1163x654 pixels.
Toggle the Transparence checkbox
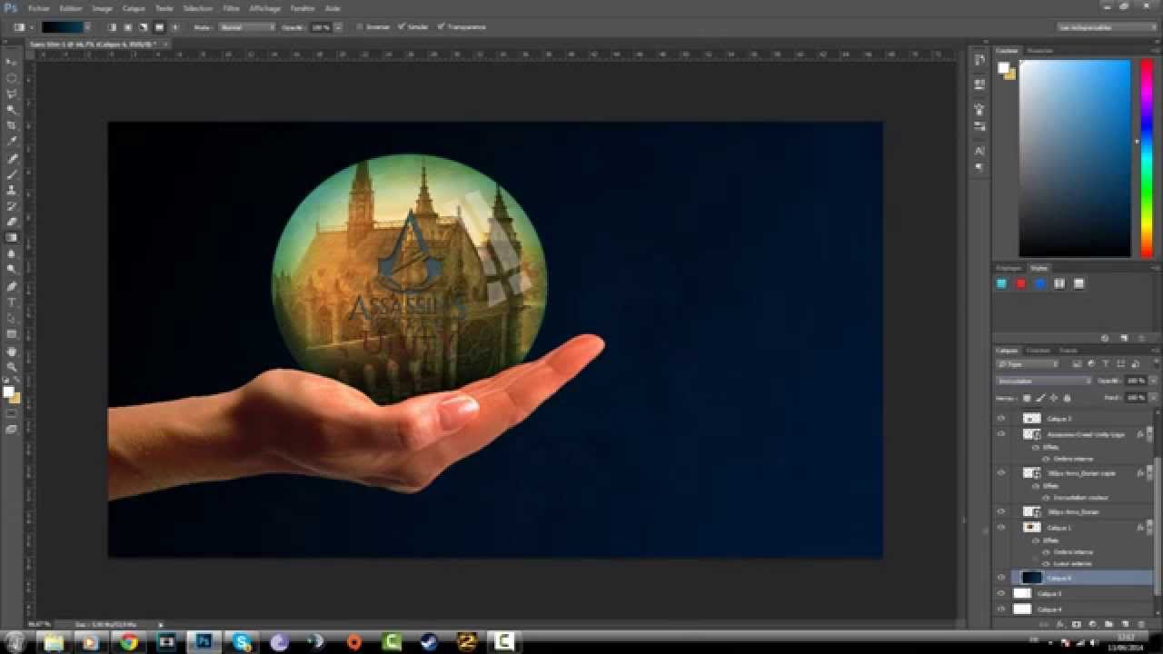coord(442,27)
